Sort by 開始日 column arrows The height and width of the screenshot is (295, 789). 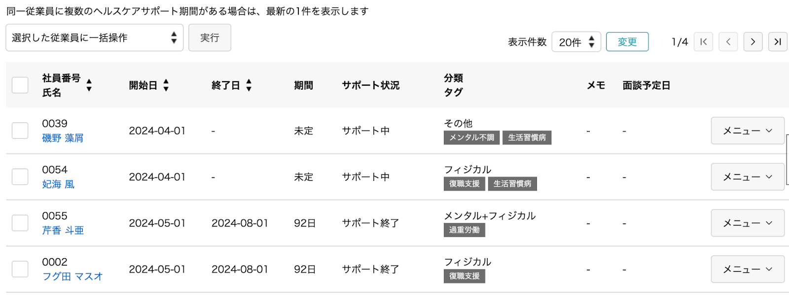(x=166, y=85)
